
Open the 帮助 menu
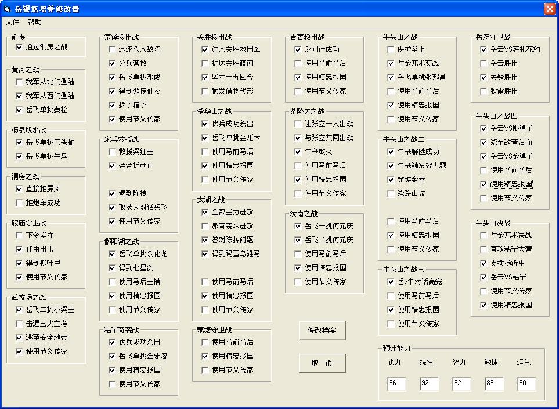click(x=35, y=22)
